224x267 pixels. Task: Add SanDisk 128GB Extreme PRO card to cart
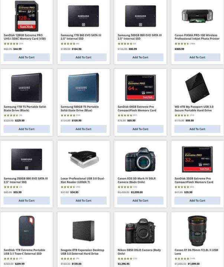(27, 57)
